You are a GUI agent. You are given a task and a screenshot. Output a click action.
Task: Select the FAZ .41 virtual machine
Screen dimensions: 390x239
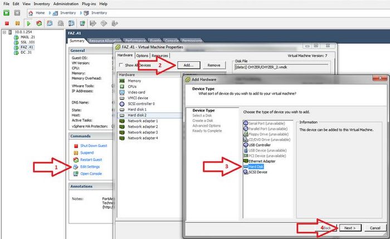pyautogui.click(x=27, y=47)
